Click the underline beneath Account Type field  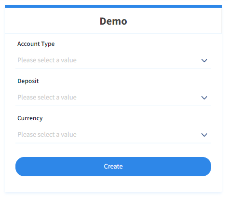(x=113, y=69)
